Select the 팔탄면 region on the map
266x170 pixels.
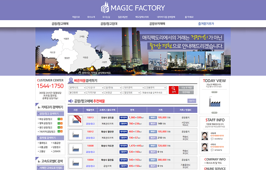click(x=67, y=58)
